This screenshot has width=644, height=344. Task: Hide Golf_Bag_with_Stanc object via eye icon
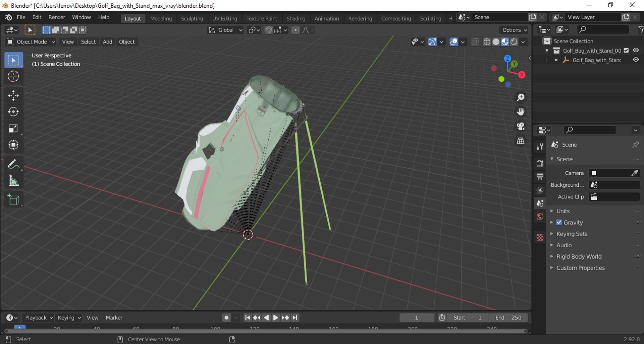point(636,60)
